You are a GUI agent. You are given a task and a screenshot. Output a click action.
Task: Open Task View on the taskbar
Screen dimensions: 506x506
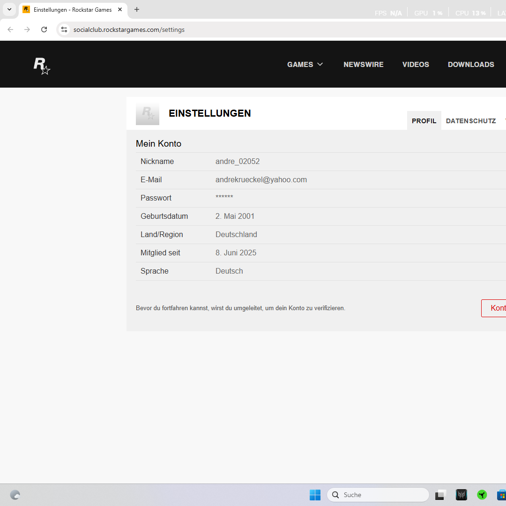tap(440, 495)
